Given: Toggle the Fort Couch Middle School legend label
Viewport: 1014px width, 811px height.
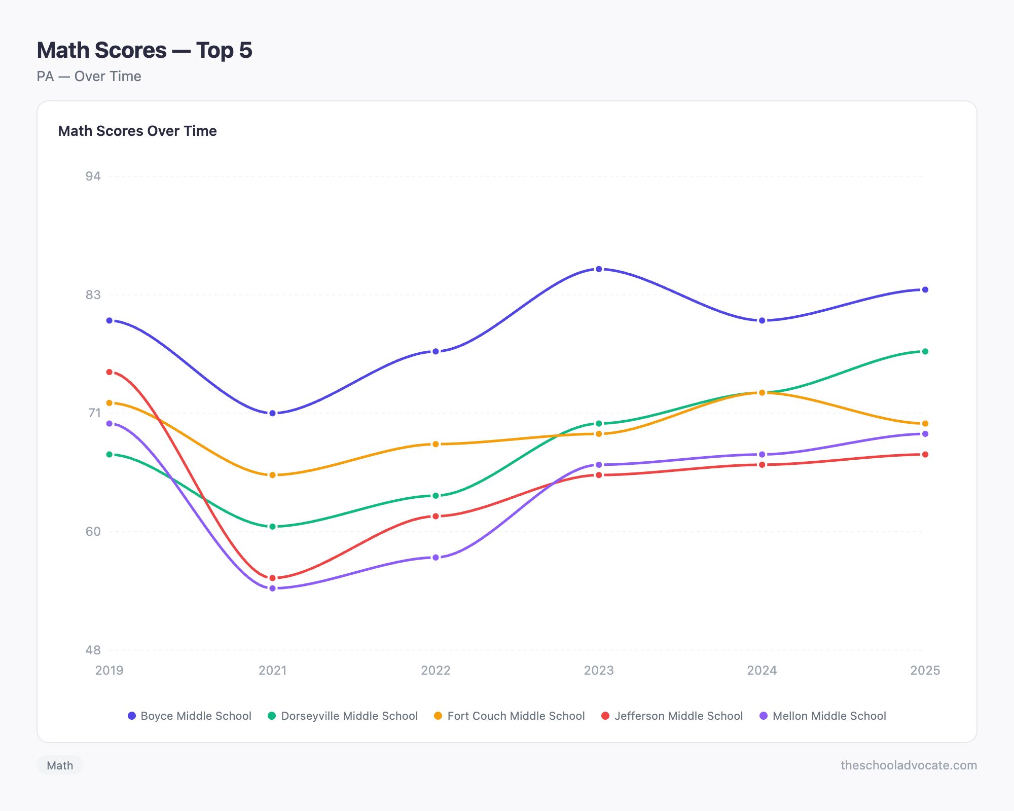Looking at the screenshot, I should tap(516, 716).
